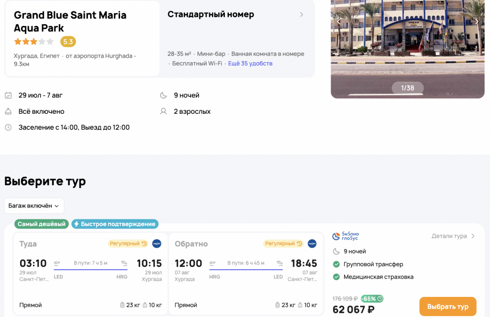490x317 pixels.
Task: Click the departure time 03:10
Action: coord(33,263)
